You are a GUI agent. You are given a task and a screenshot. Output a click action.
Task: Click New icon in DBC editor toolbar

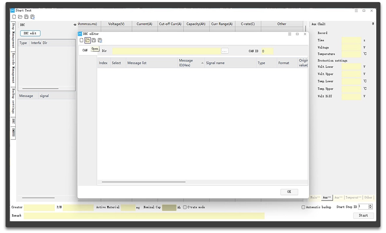(82, 40)
